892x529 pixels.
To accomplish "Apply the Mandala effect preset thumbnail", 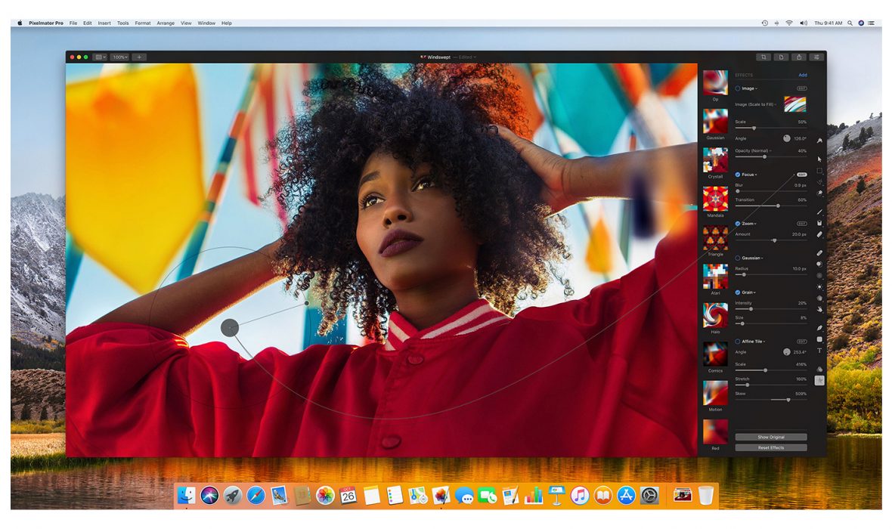I will 715,200.
